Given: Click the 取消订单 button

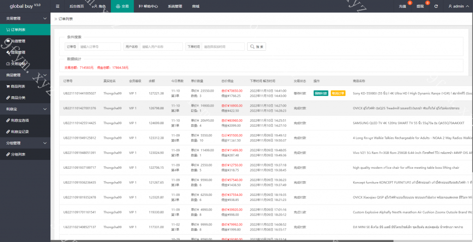Looking at the screenshot, I should pyautogui.click(x=338, y=93).
